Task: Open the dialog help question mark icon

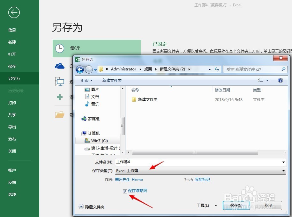Action: click(280, 80)
